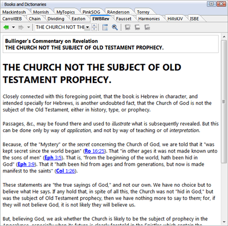Click the italic word "interpretation"
Viewport: 228px width, 226px height.
(184, 130)
